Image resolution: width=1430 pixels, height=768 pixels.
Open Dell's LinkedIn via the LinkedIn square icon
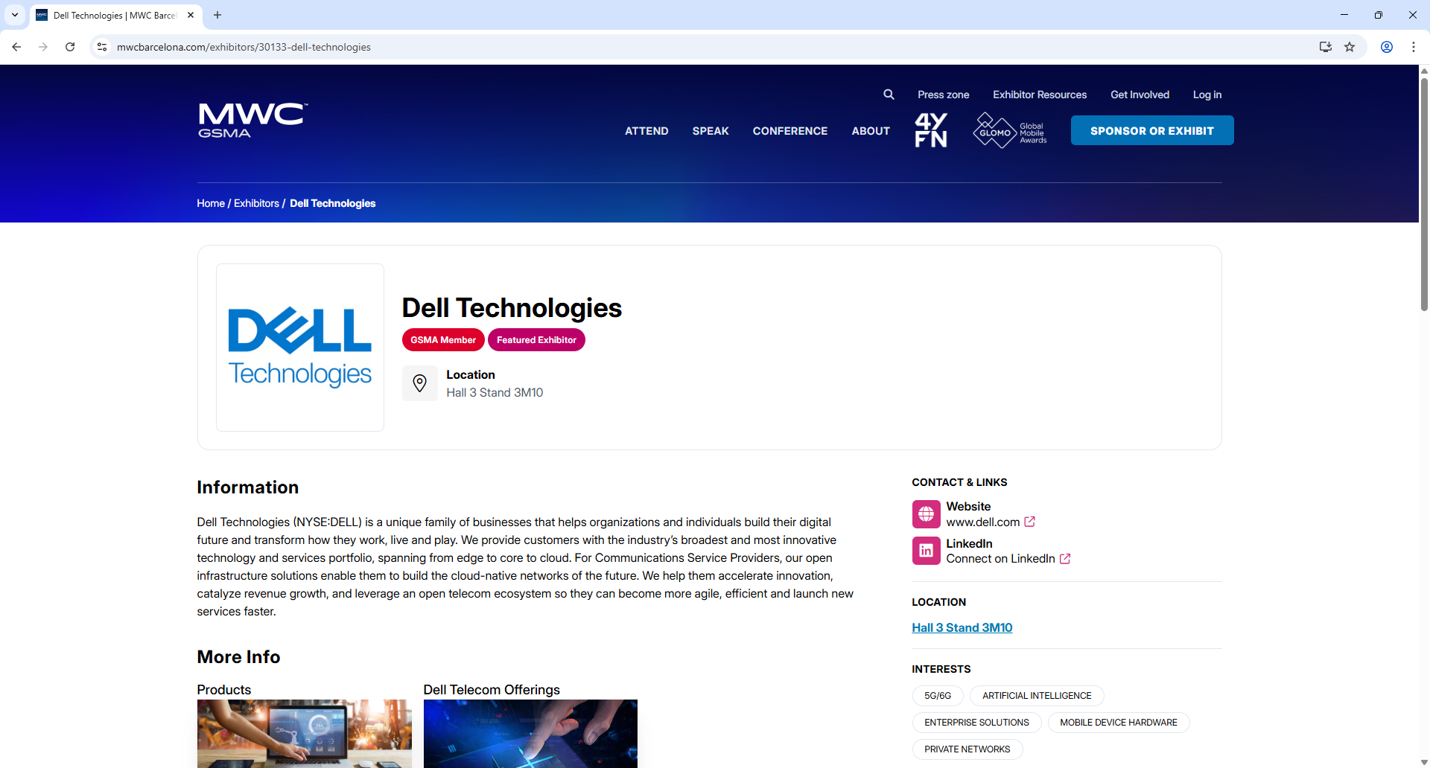926,551
